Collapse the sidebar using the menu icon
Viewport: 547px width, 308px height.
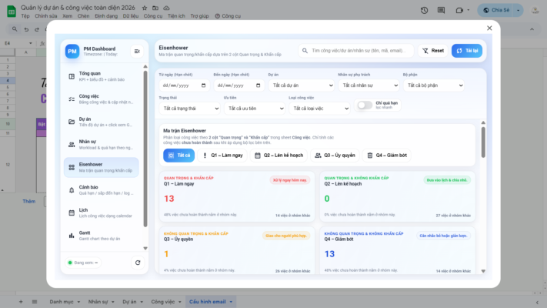[137, 52]
